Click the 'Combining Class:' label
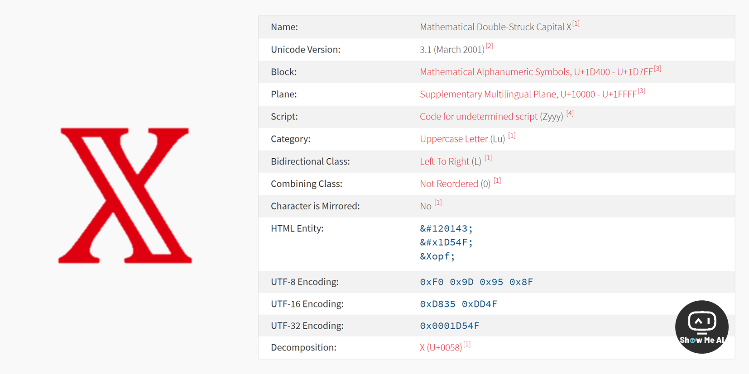The width and height of the screenshot is (749, 374). pyautogui.click(x=307, y=184)
